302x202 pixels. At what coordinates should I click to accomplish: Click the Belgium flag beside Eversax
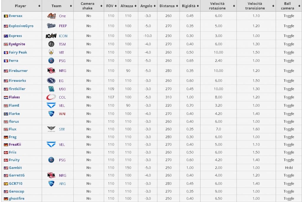[x=6, y=16]
